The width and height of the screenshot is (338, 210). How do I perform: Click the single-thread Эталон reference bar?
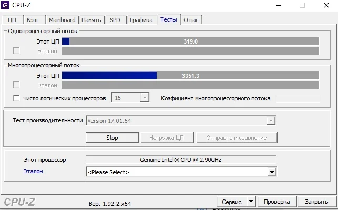pos(190,51)
